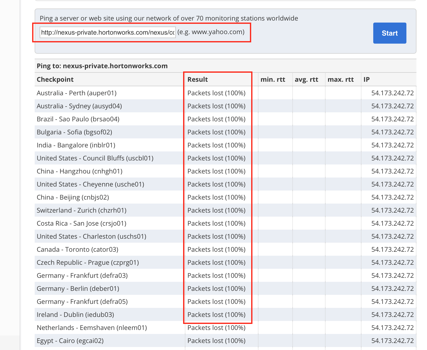Click the IP column header
The height and width of the screenshot is (350, 427).
[366, 79]
